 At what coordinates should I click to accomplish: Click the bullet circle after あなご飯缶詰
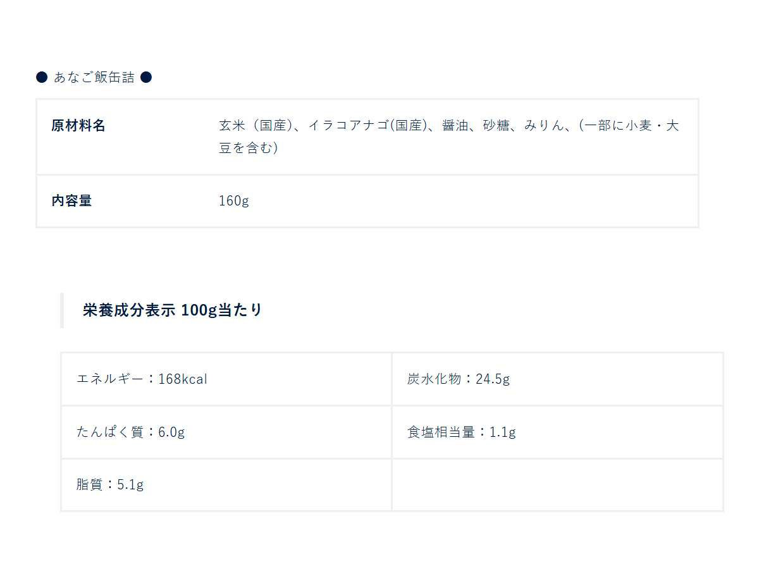[146, 77]
